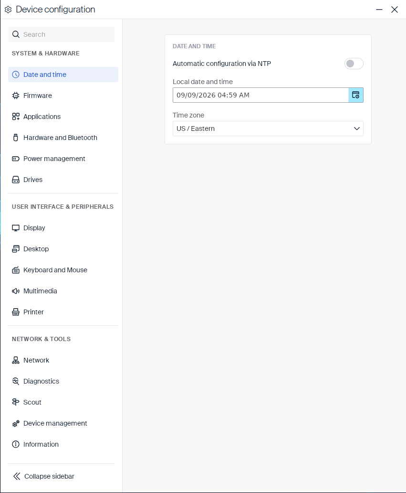Click the Time zone label

[x=188, y=115]
